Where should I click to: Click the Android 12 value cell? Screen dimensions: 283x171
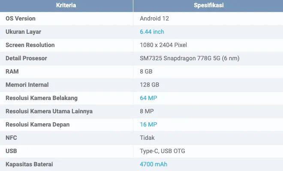tap(155, 18)
